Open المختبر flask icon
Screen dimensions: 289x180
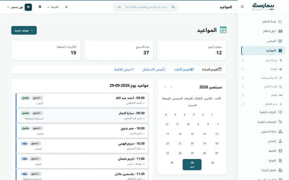pos(280,141)
